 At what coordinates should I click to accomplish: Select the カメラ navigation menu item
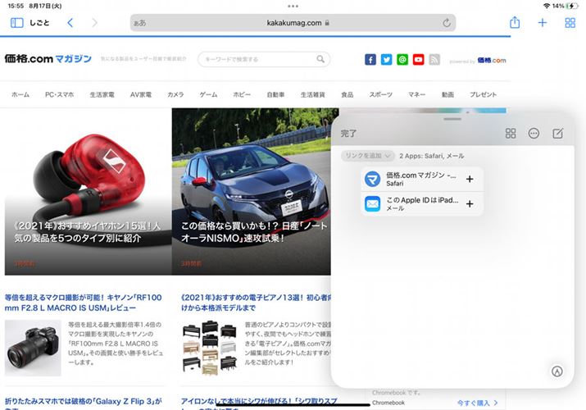[175, 95]
